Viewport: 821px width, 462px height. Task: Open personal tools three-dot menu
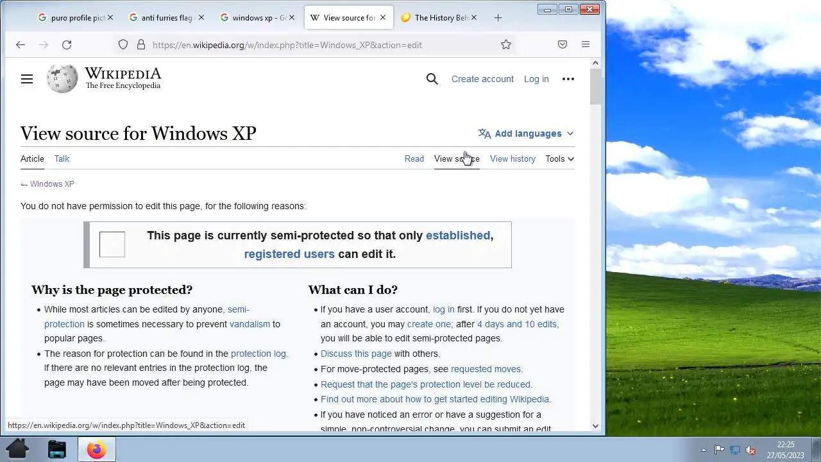tap(568, 79)
